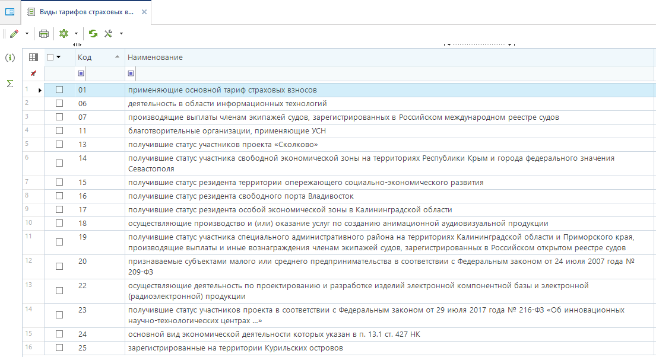Click the info (i) icon in left sidebar
The height and width of the screenshot is (357, 656).
pos(9,58)
